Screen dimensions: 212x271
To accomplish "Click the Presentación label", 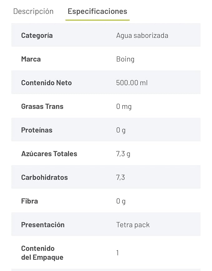I will (x=43, y=225).
